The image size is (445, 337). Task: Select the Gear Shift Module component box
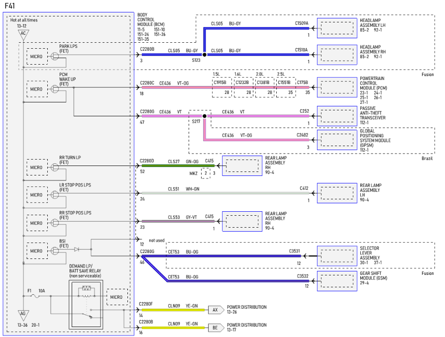[x=337, y=281]
